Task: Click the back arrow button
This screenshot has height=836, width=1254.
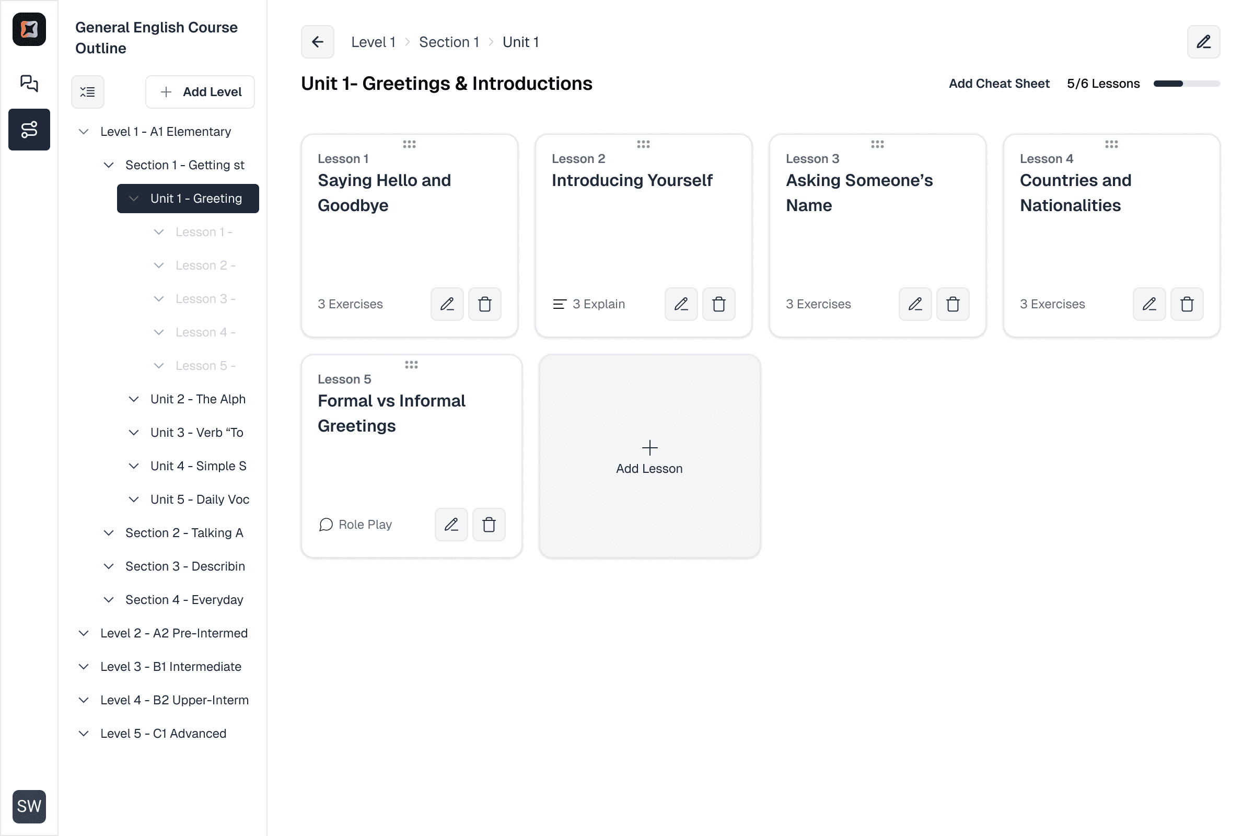Action: pos(317,42)
